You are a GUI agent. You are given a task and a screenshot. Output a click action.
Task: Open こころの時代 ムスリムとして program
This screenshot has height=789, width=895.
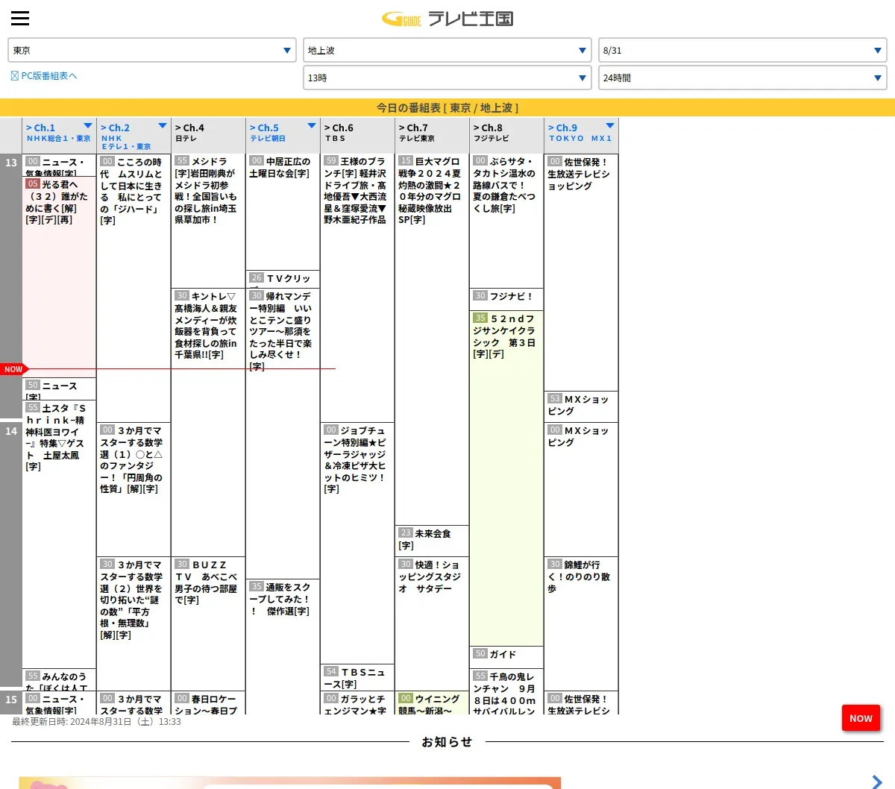click(134, 288)
